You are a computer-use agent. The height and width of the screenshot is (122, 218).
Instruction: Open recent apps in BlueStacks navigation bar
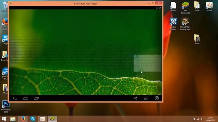click(x=36, y=98)
